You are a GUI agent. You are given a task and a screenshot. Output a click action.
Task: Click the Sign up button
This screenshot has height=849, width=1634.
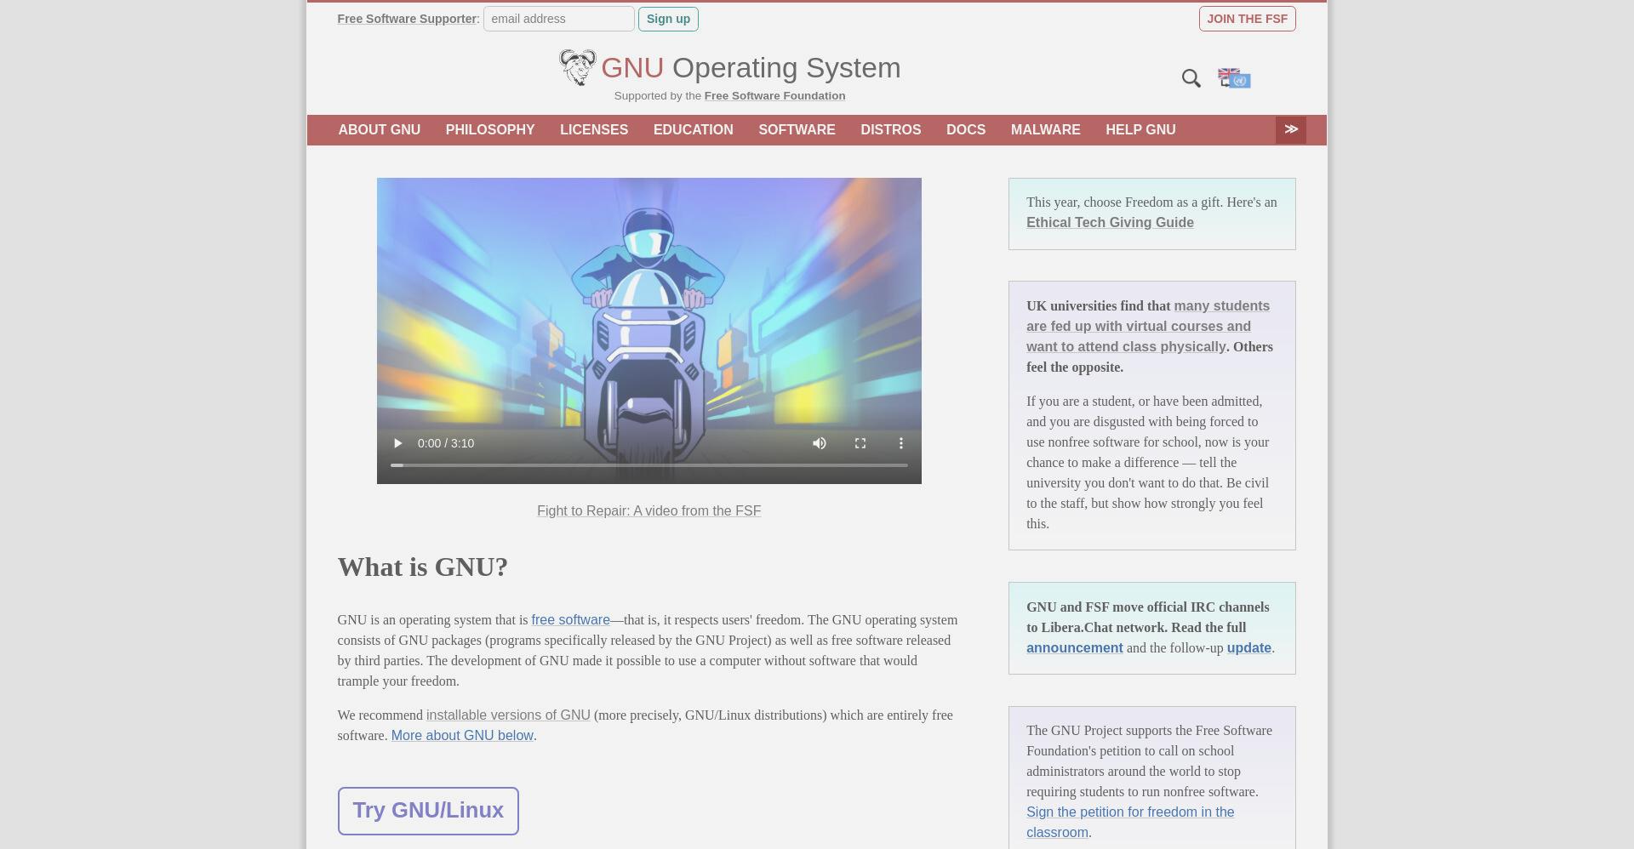(x=668, y=19)
